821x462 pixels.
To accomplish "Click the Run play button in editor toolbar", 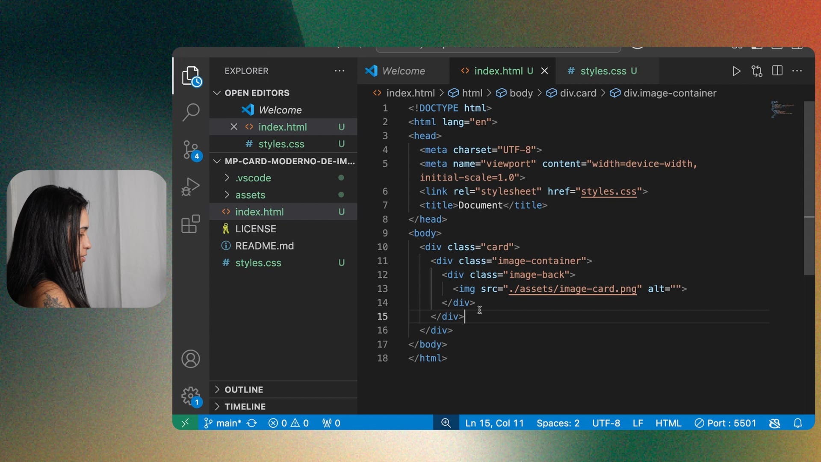I will [736, 71].
